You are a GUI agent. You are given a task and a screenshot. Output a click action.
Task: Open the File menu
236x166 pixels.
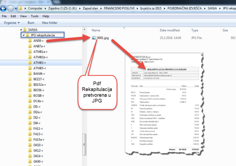4,16
